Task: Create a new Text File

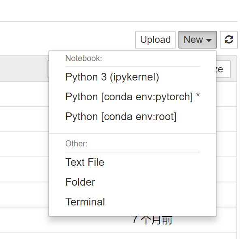Action: [x=85, y=162]
